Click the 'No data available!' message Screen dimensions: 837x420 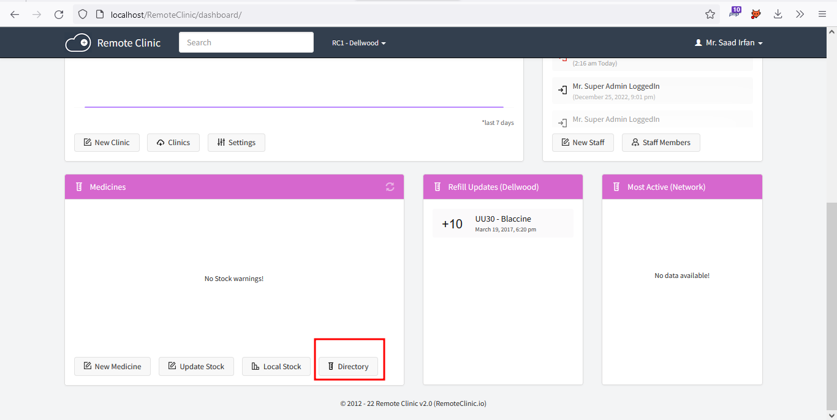(x=682, y=276)
